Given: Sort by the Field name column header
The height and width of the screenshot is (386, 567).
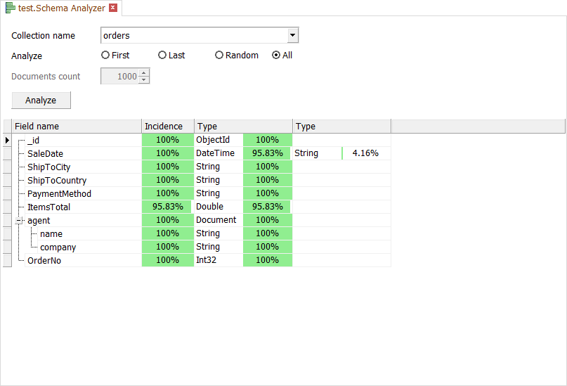Looking at the screenshot, I should pos(76,127).
